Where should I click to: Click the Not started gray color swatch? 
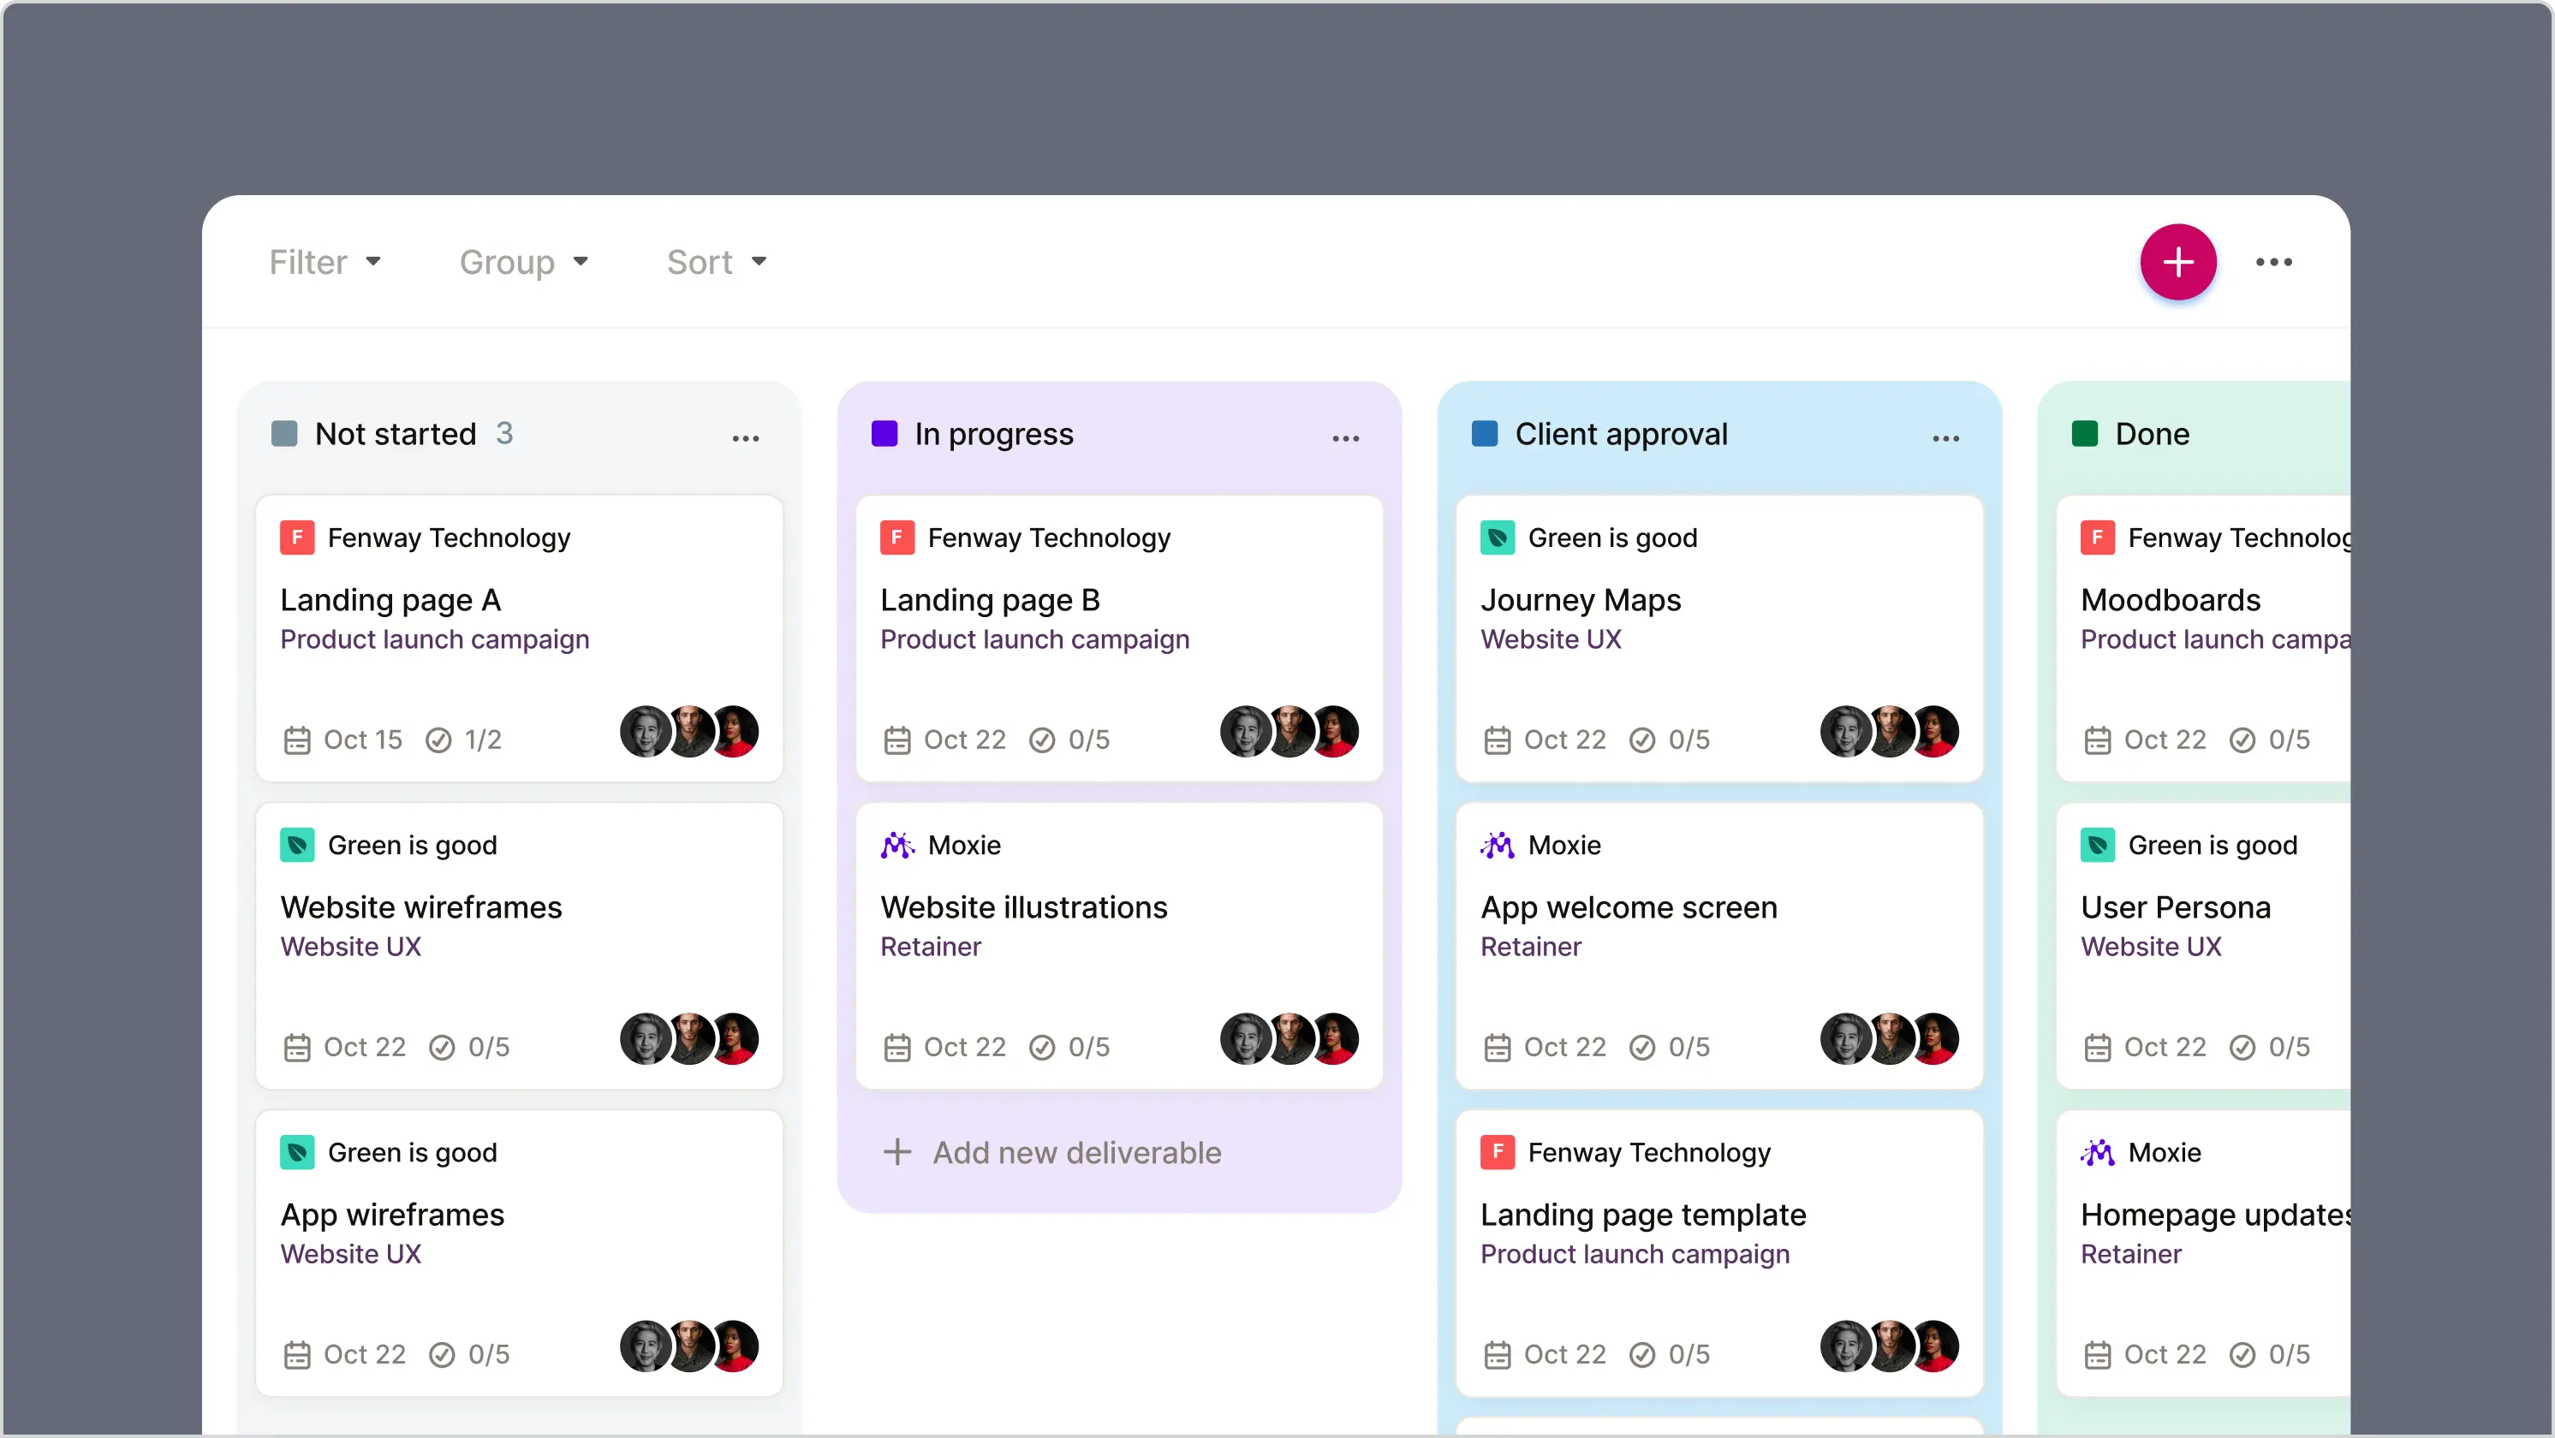tap(283, 433)
